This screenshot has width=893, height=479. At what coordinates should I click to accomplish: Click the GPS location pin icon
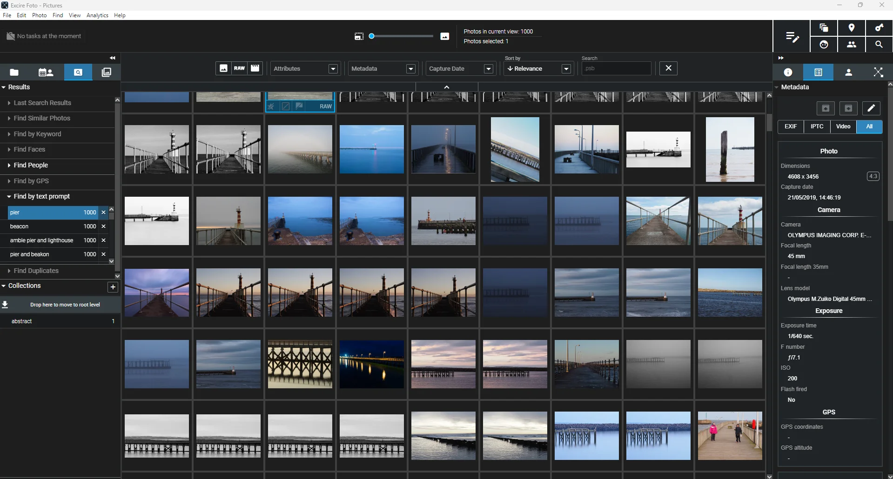pyautogui.click(x=851, y=28)
